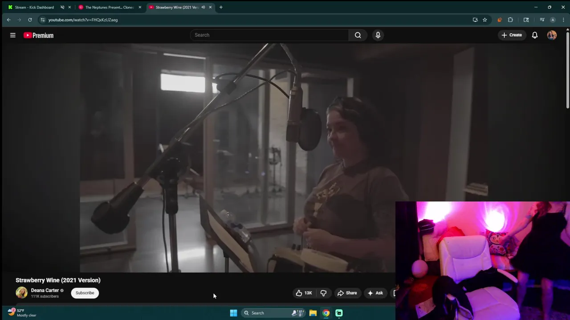Click the Chrome icon in the taskbar
The height and width of the screenshot is (320, 570).
click(x=326, y=313)
